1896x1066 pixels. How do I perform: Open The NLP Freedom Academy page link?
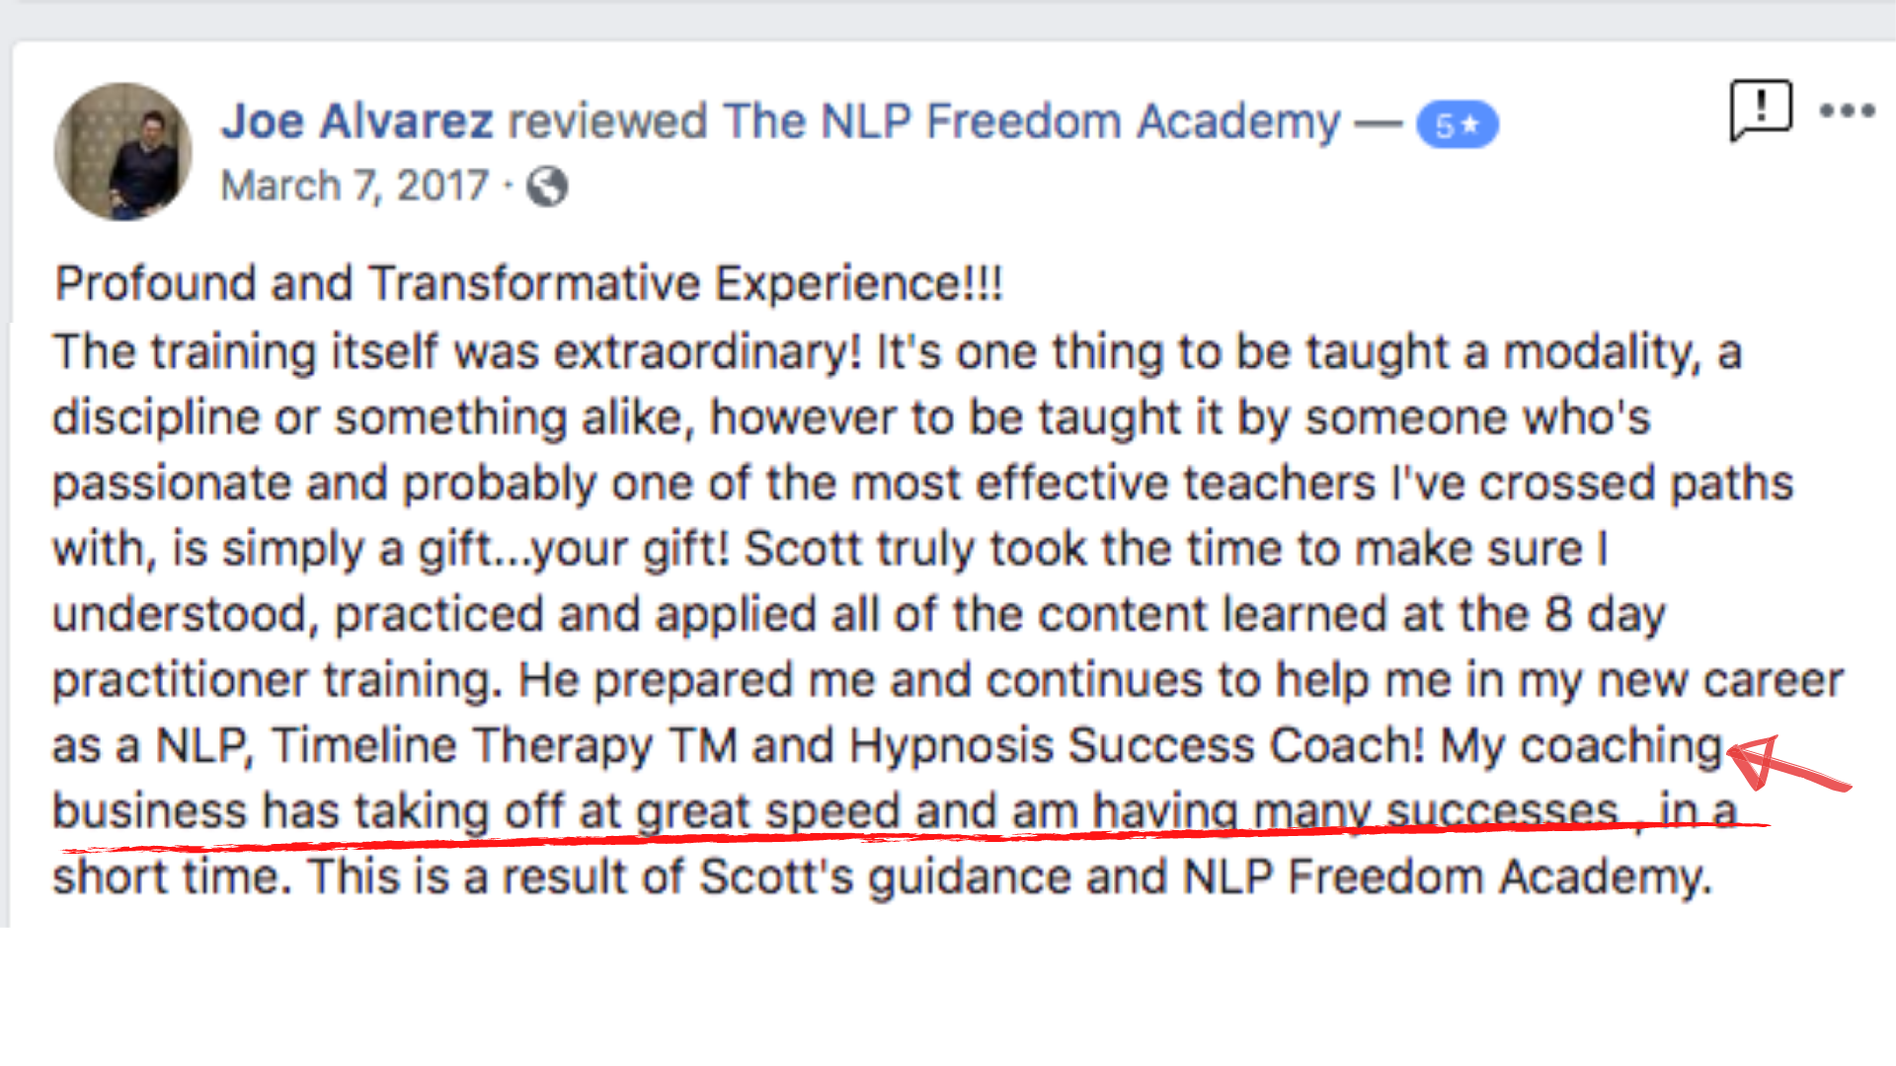(1031, 121)
